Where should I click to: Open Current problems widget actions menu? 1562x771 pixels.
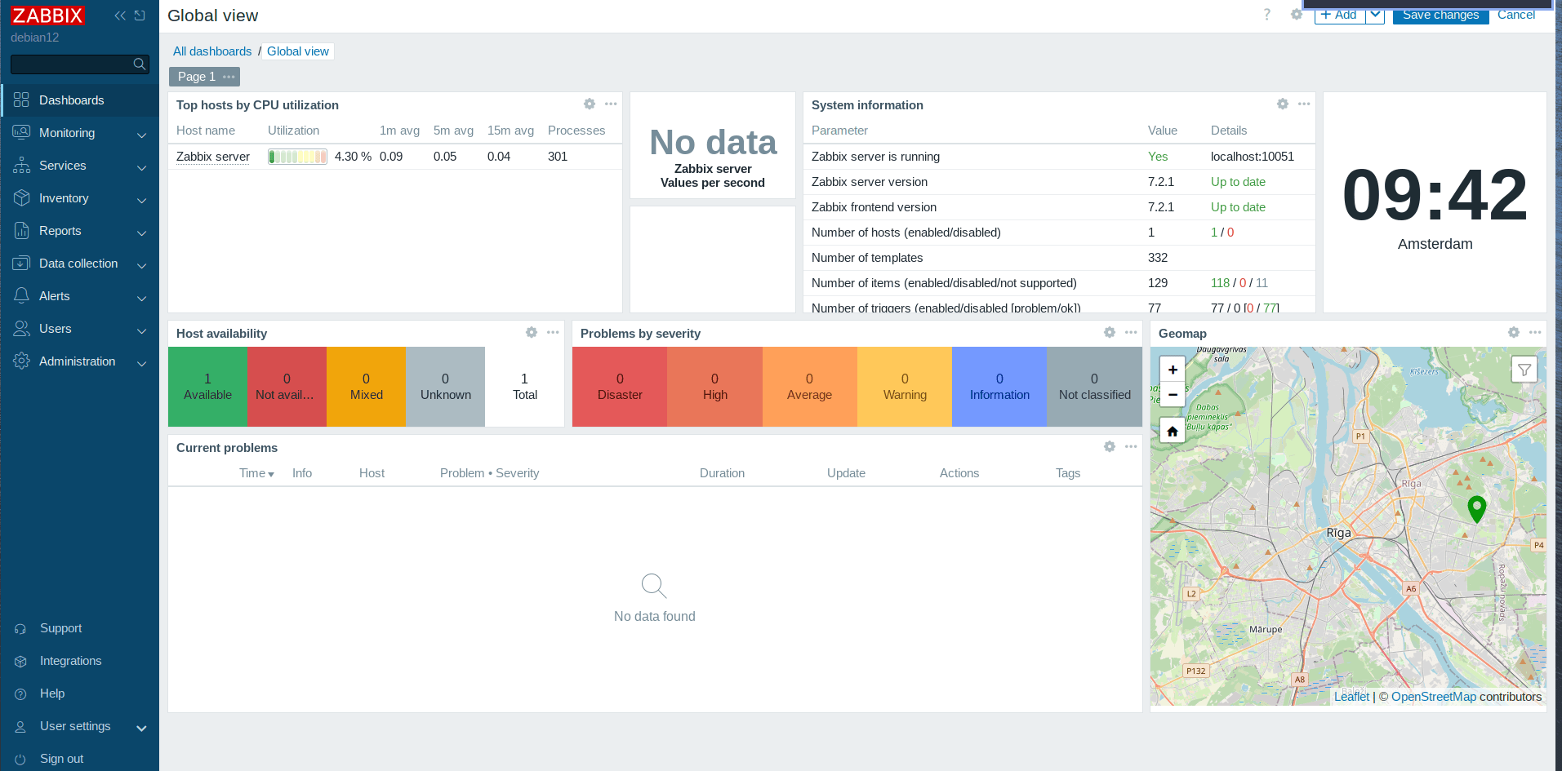[1131, 446]
